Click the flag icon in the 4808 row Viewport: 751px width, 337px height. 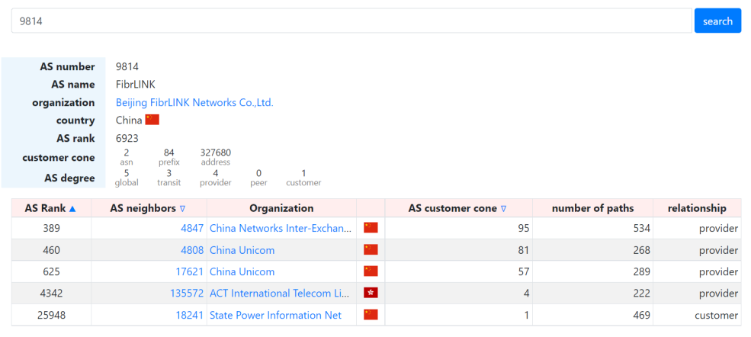coord(371,250)
